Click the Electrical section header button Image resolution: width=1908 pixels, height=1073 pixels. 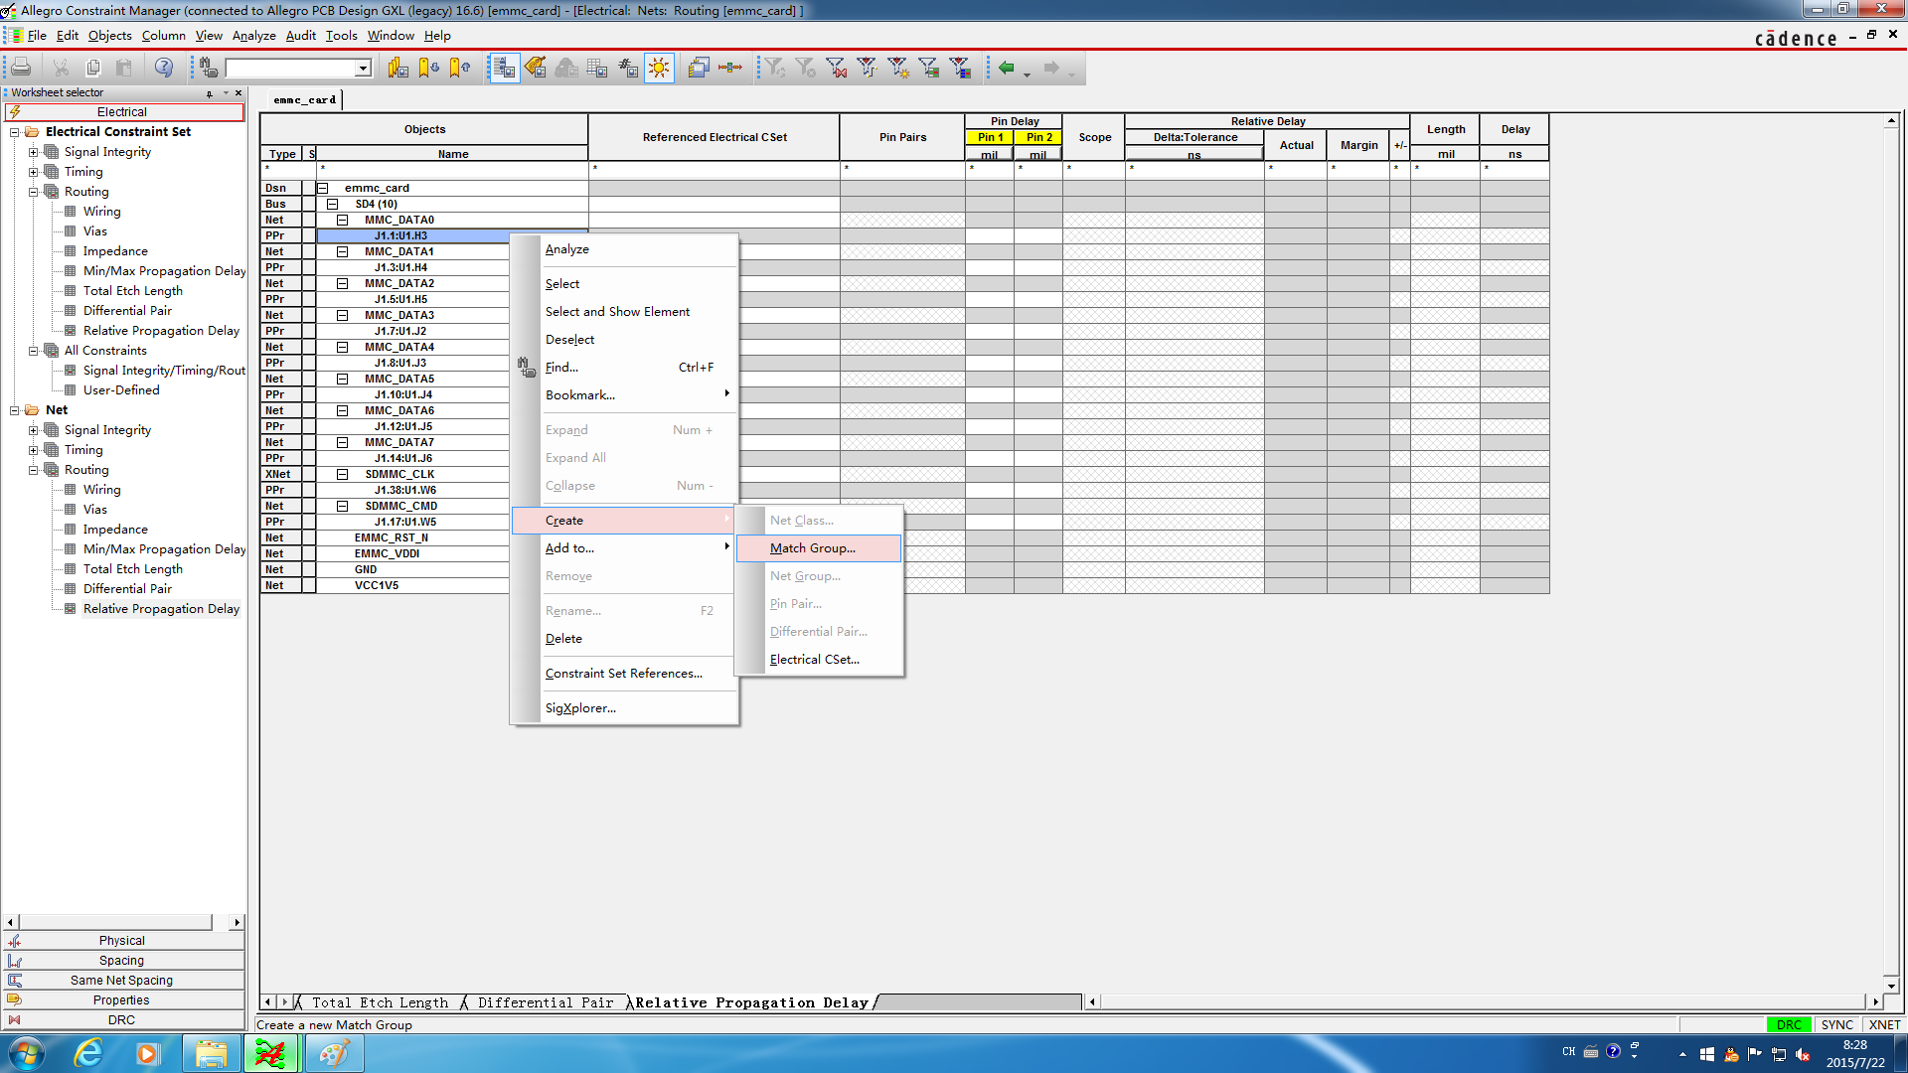(x=122, y=112)
